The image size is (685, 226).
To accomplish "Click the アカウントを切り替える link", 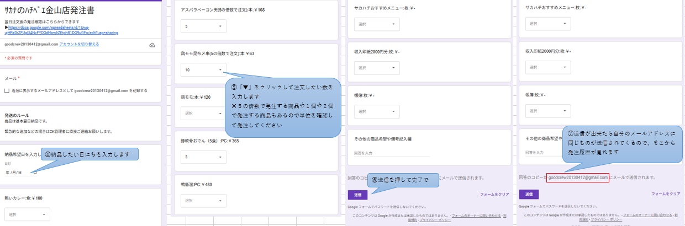I will coord(79,44).
